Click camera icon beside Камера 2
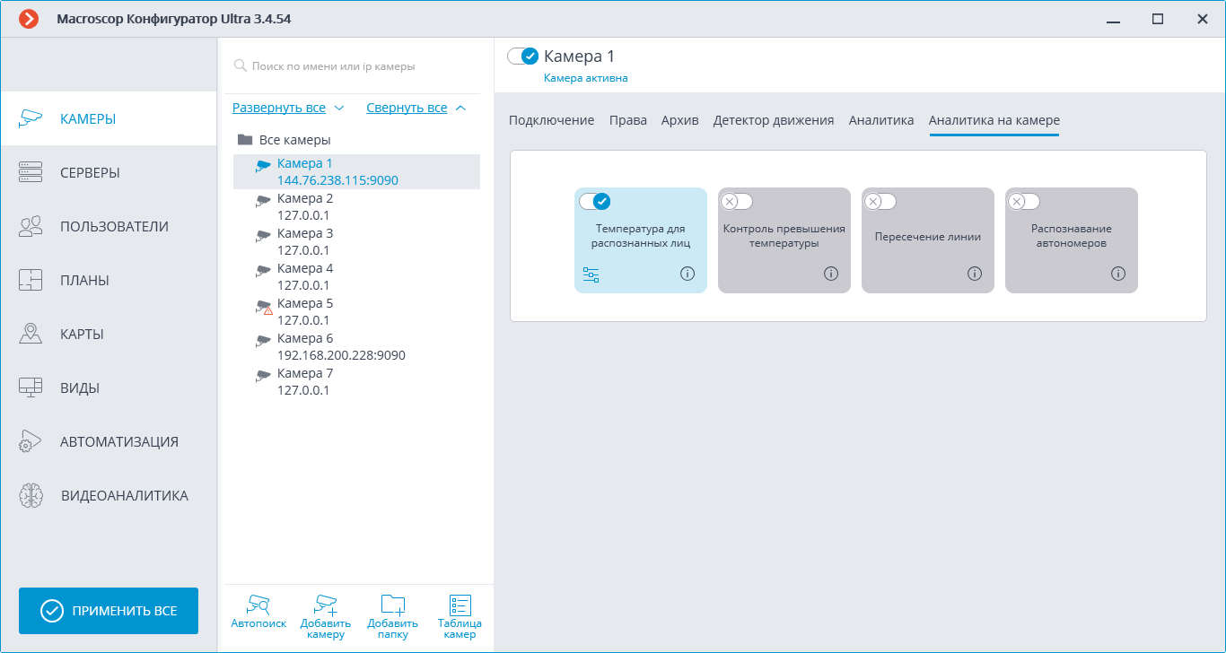 click(x=263, y=201)
